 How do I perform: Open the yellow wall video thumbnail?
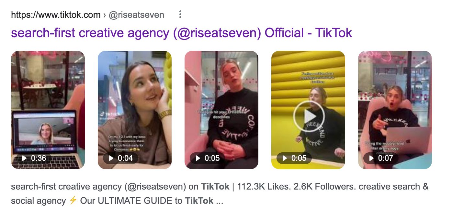pos(308,110)
